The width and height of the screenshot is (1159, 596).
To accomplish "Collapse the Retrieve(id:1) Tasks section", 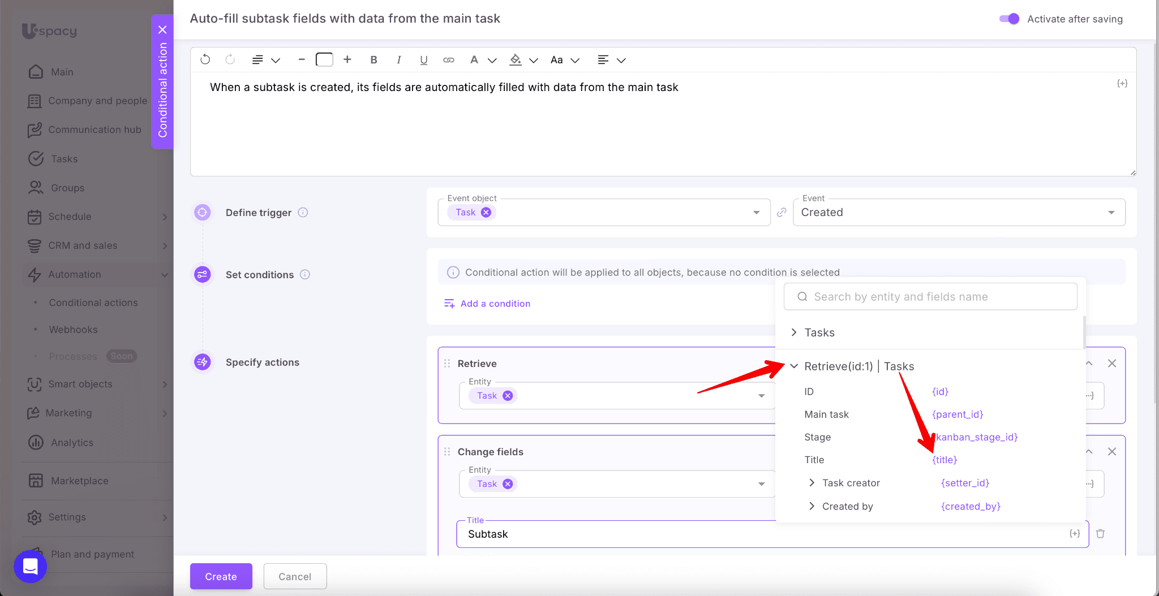I will pyautogui.click(x=794, y=366).
